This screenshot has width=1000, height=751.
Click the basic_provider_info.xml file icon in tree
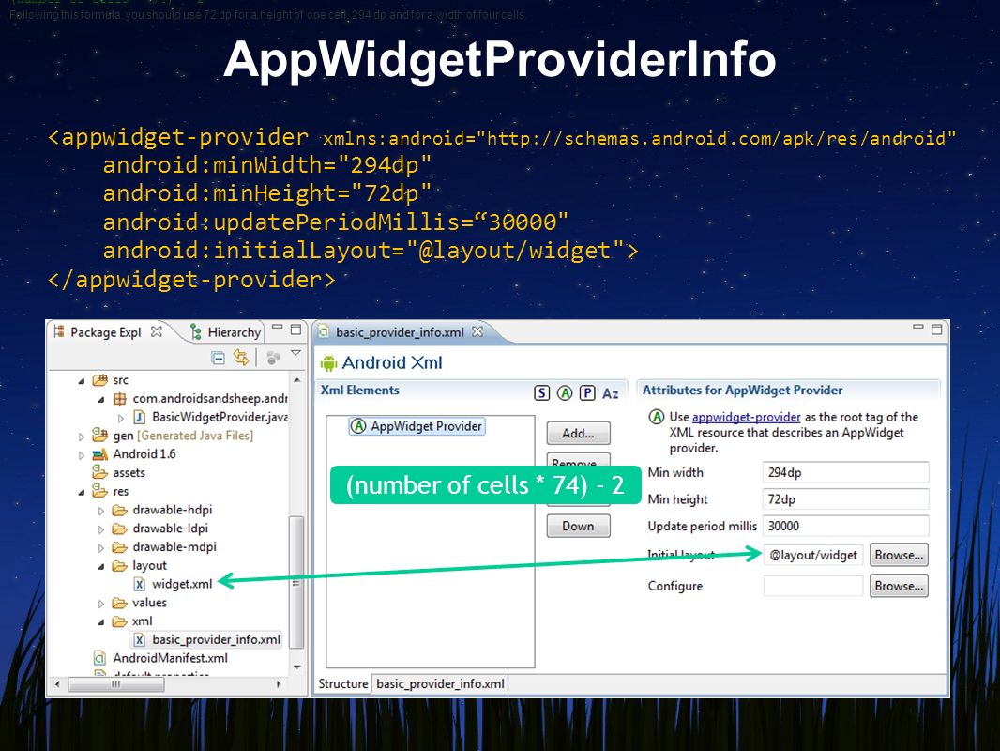coord(139,639)
